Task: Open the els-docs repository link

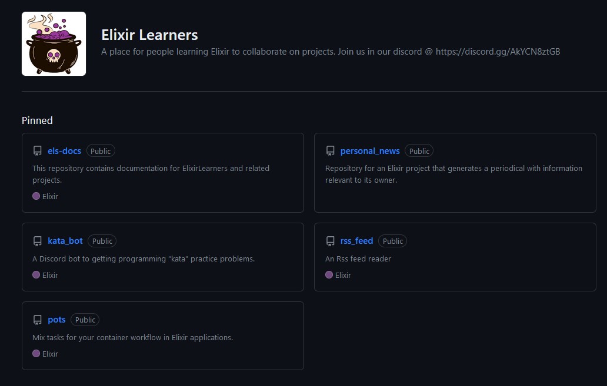Action: (x=64, y=151)
